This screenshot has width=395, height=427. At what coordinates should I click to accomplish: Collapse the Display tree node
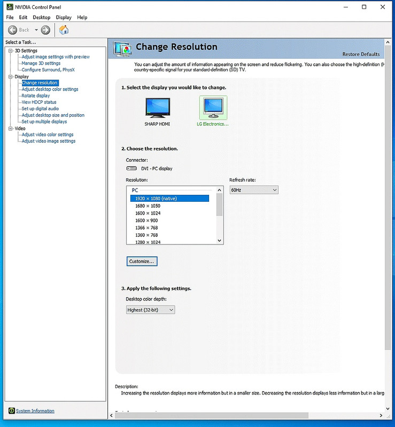click(11, 77)
